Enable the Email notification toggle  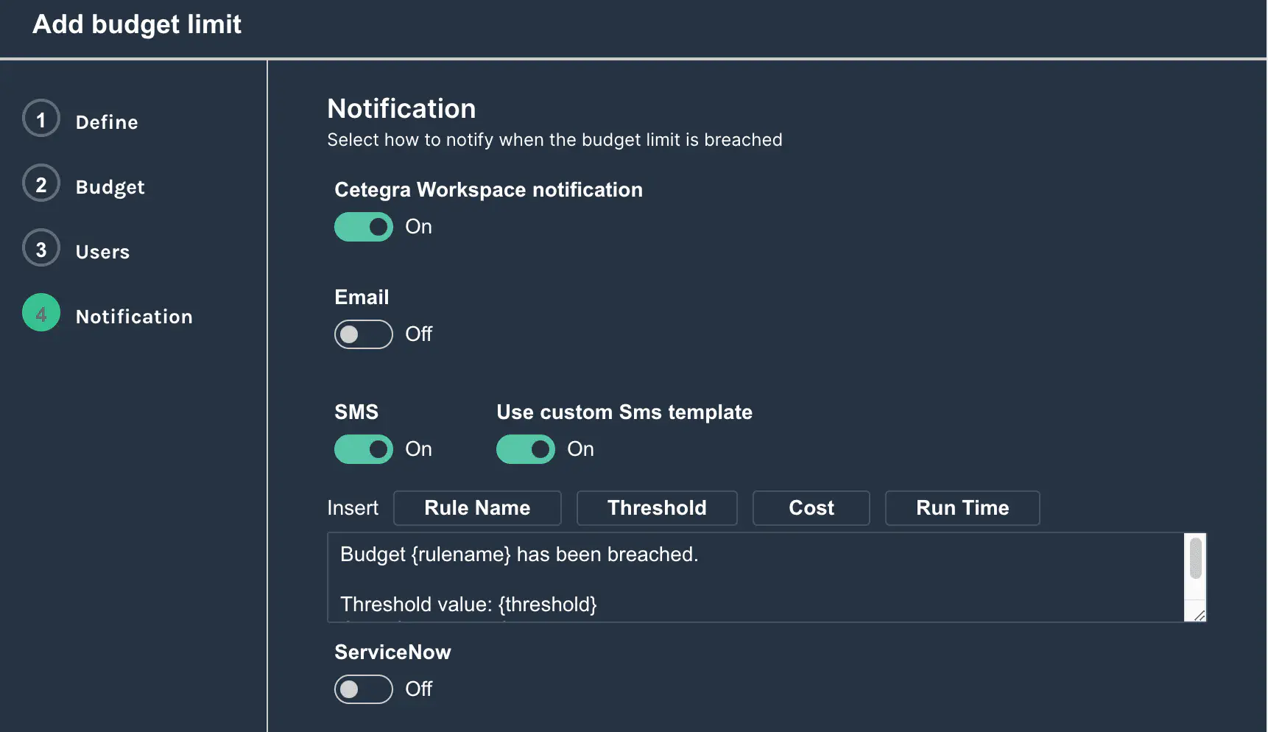click(x=364, y=334)
